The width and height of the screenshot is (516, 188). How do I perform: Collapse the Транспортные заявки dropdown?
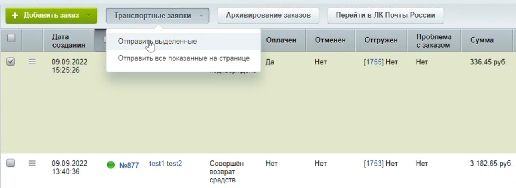click(157, 16)
